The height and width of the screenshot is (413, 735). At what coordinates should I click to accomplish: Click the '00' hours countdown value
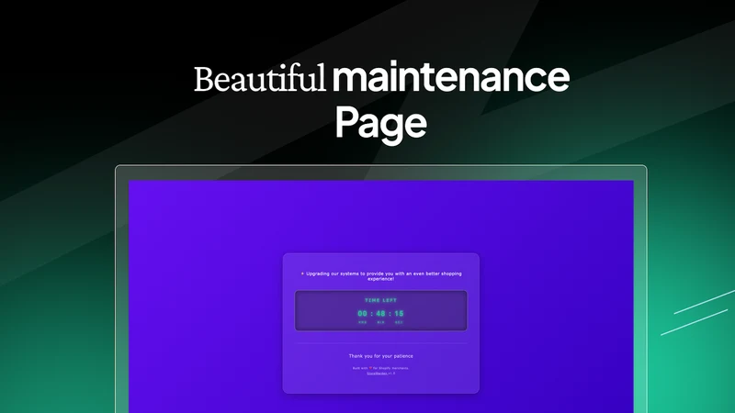pyautogui.click(x=362, y=314)
